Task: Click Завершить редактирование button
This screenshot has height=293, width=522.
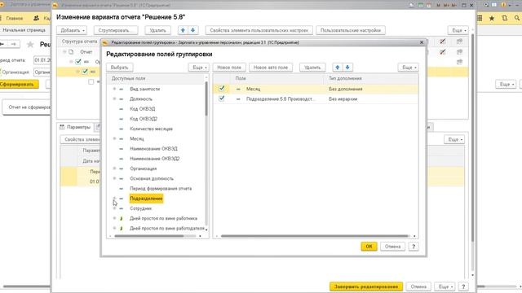Action: (366, 286)
